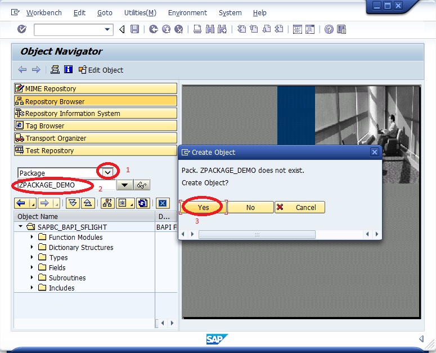Open the Test Repository
The width and height of the screenshot is (436, 353).
(x=96, y=150)
